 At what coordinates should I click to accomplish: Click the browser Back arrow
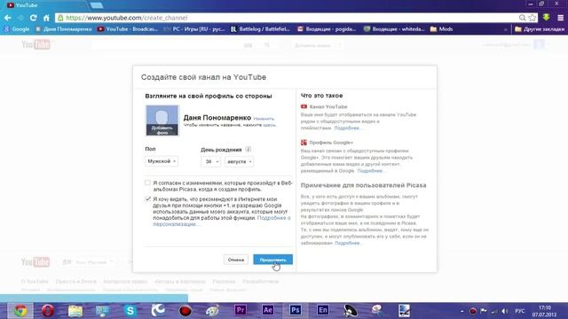click(8, 18)
